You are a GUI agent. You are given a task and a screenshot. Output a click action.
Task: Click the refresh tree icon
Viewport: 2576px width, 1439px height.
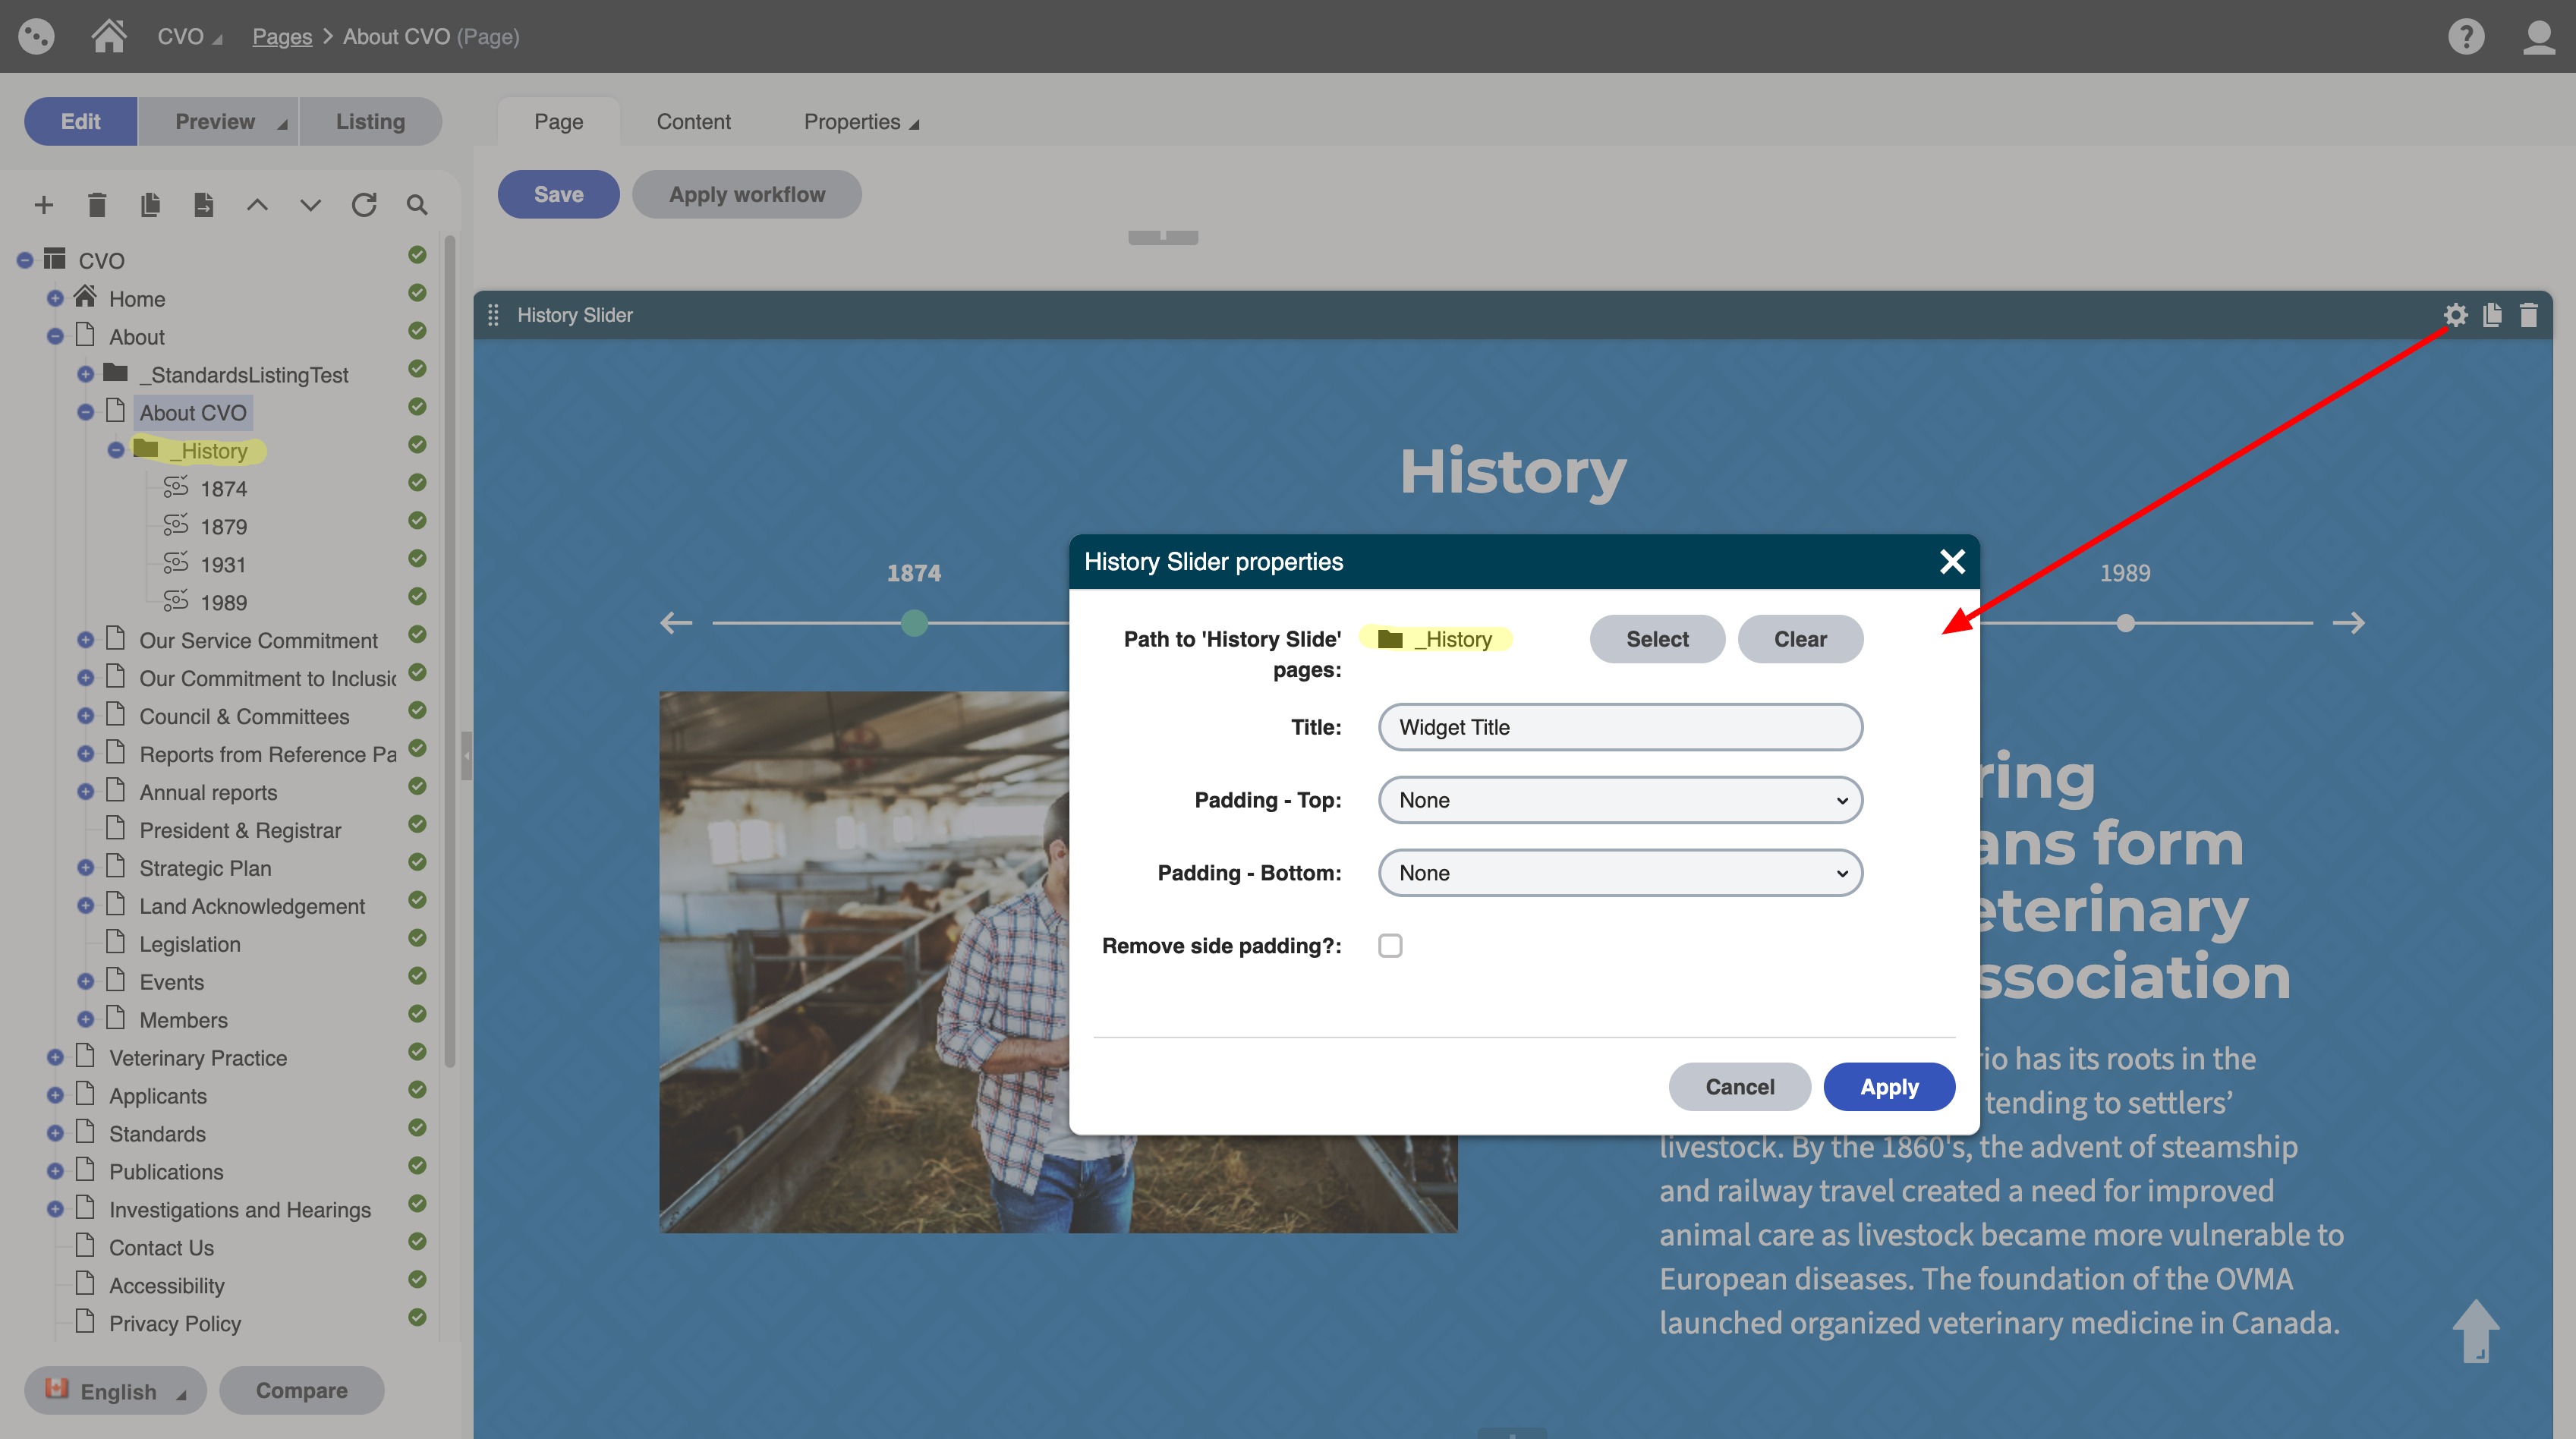point(363,205)
